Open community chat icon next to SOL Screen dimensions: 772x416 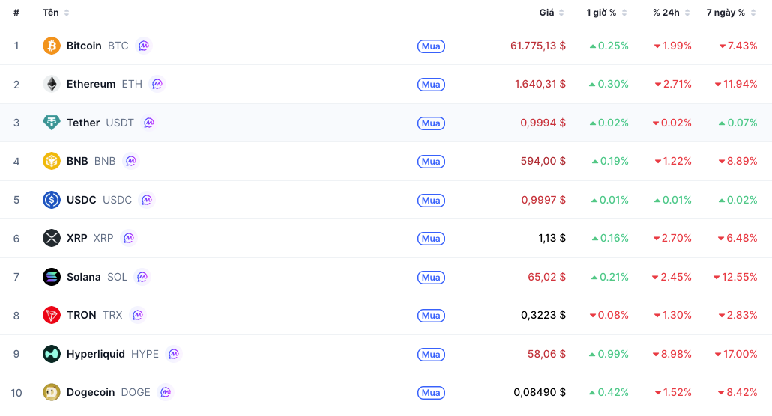click(142, 277)
